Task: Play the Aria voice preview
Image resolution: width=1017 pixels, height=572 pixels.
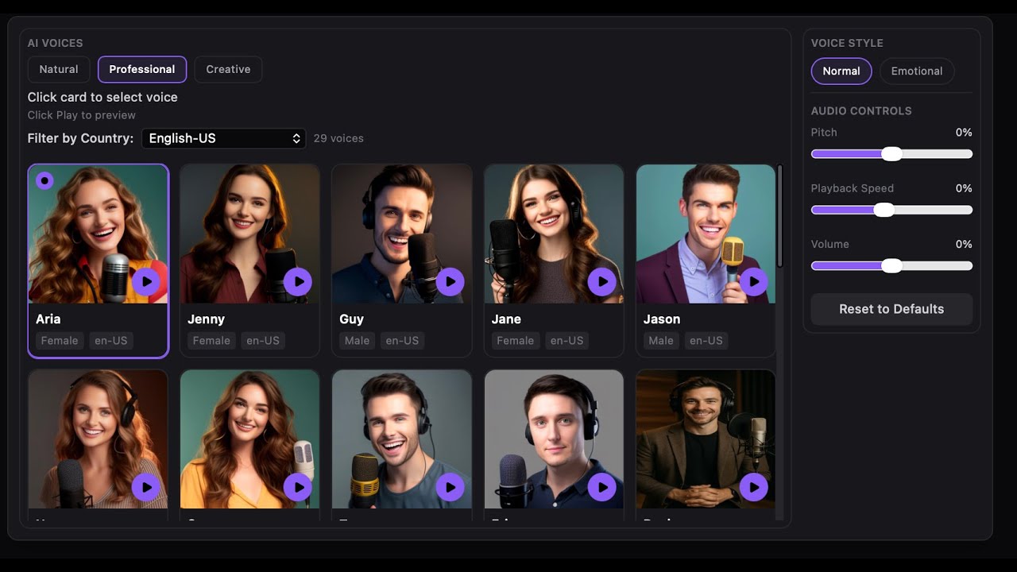Action: [146, 281]
